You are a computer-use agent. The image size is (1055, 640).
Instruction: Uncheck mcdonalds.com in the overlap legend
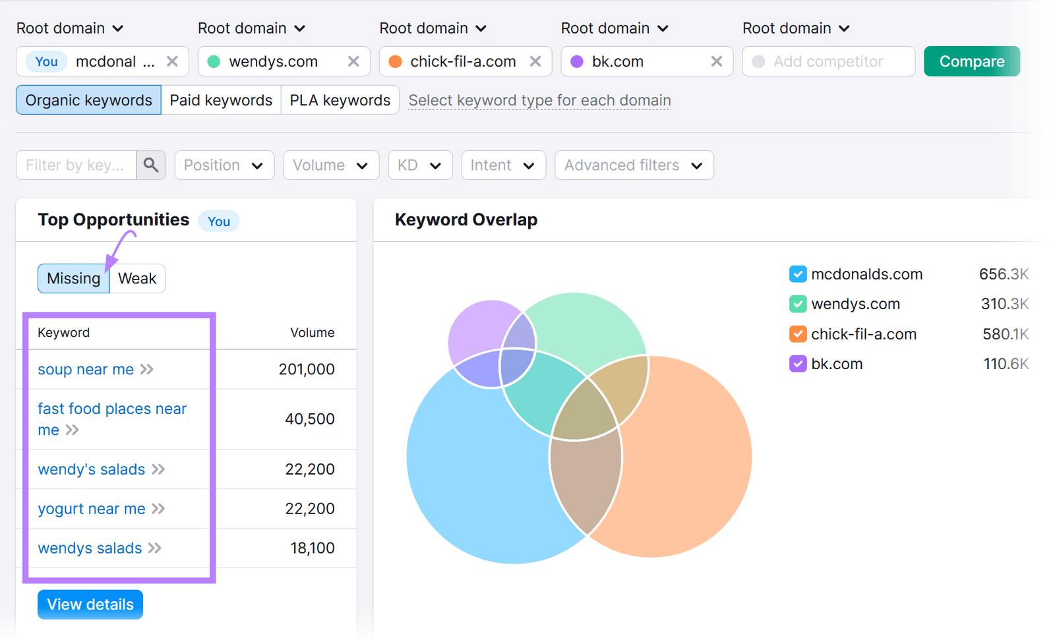(x=798, y=274)
